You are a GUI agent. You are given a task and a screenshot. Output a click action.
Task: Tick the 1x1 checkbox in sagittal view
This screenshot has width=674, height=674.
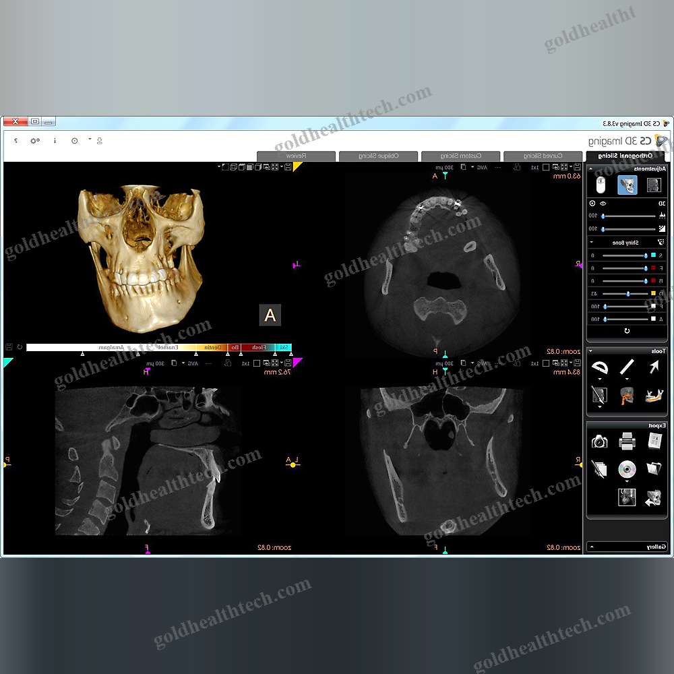(256, 363)
